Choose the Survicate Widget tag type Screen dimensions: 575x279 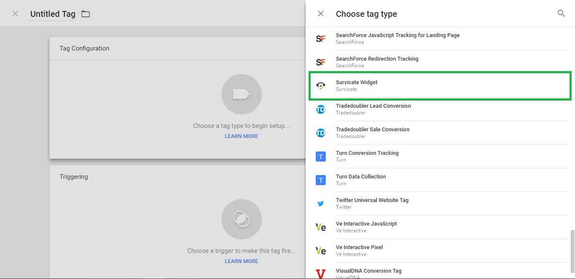[440, 86]
